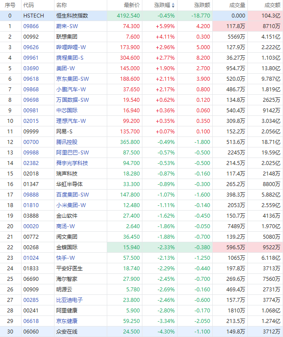
Task: Open 阿里巴巴-SW stock link
Action: click(x=73, y=153)
